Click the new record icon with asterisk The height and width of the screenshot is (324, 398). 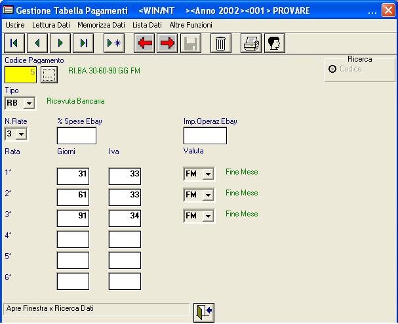coord(114,43)
